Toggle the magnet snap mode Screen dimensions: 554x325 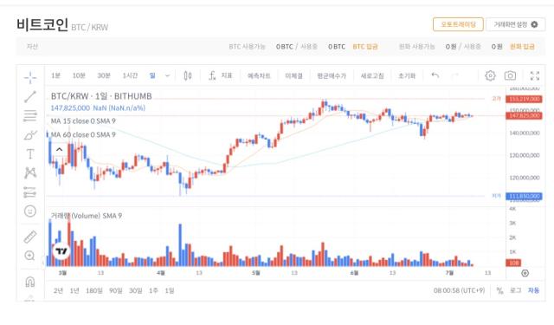pyautogui.click(x=30, y=282)
